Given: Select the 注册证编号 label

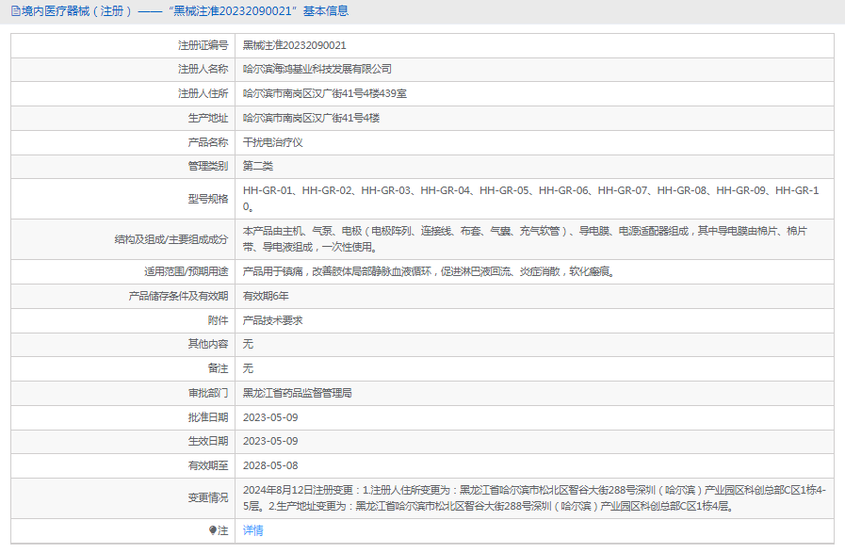Looking at the screenshot, I should point(203,45).
